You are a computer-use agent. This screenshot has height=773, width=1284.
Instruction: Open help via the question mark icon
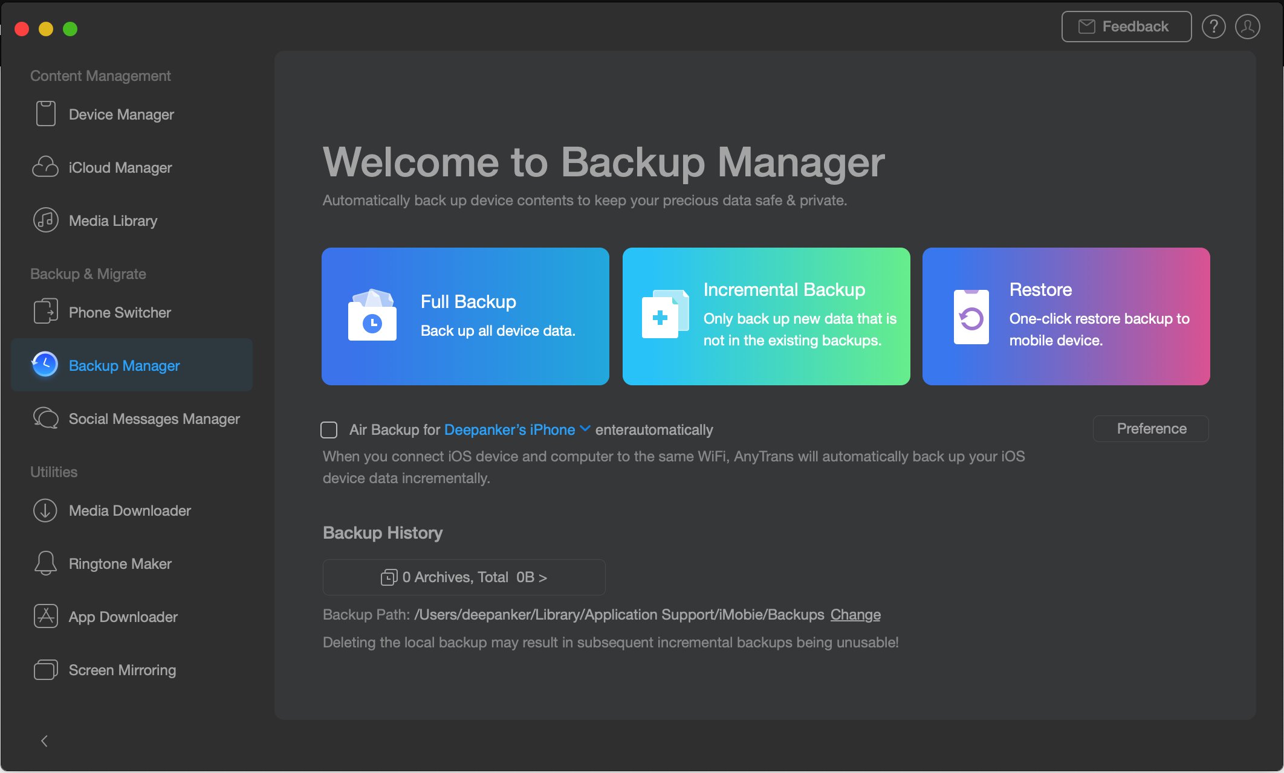pos(1213,27)
